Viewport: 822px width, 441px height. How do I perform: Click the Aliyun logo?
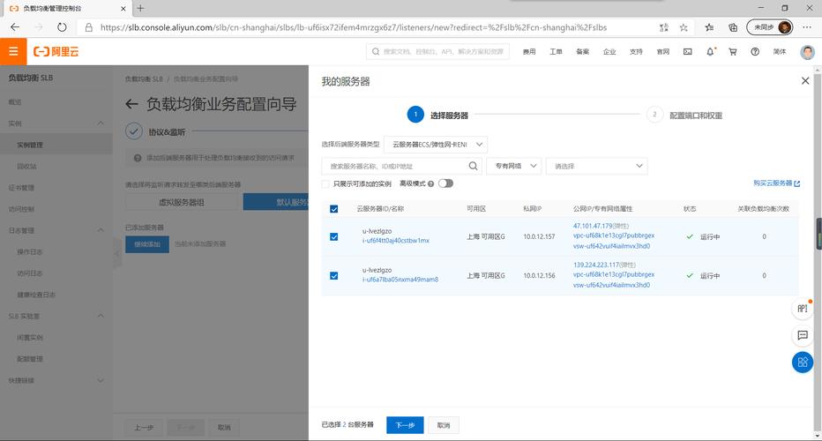(56, 51)
